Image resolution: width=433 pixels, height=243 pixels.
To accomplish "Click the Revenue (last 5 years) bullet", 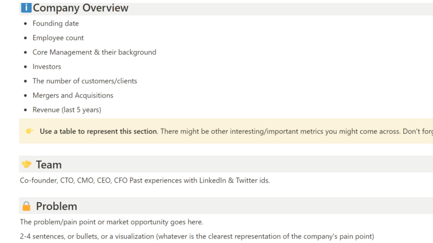I will (67, 110).
